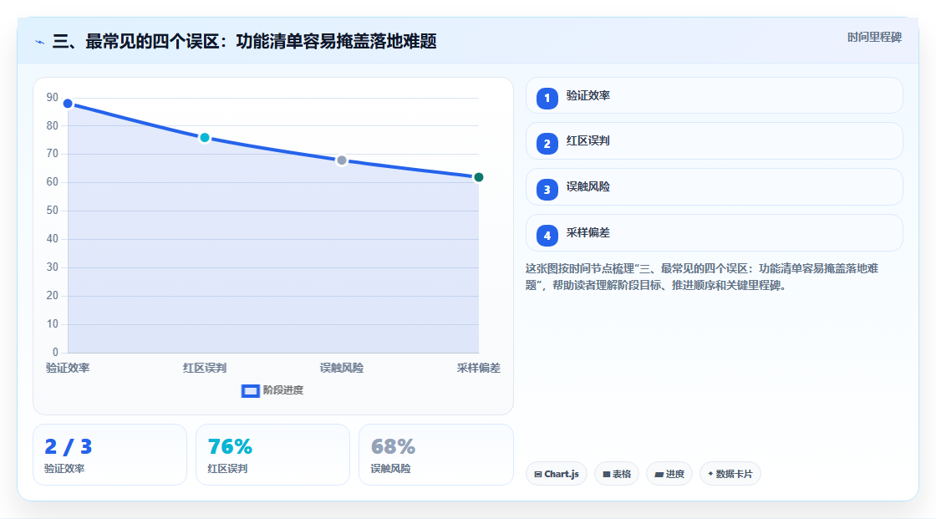This screenshot has height=519, width=936.
Task: Click the numbered badge 3 for 误触风险
Action: click(x=547, y=190)
